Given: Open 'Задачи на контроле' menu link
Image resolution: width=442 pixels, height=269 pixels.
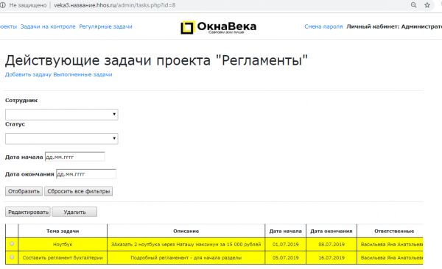Looking at the screenshot, I should [48, 26].
